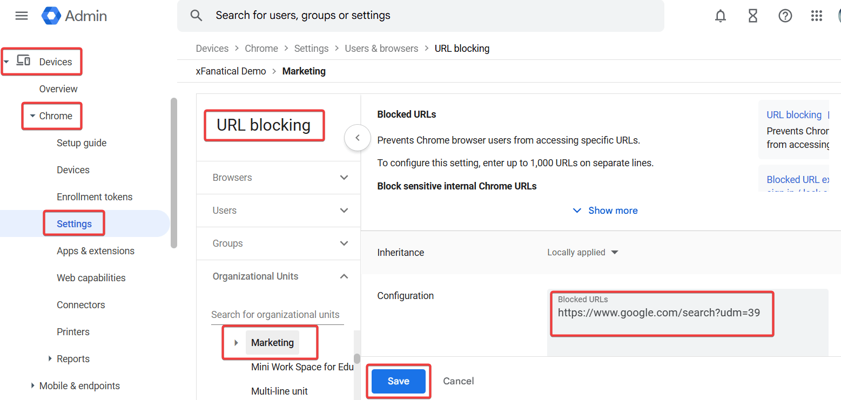This screenshot has width=841, height=400.
Task: Click the left sidebar scrollbar
Action: (173, 173)
